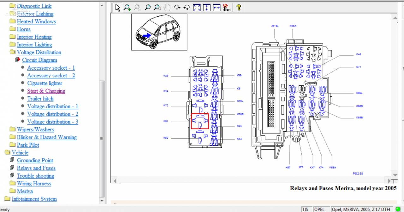Open Voltage distribution - 1 diagram
This screenshot has height=212, width=404.
click(x=53, y=106)
